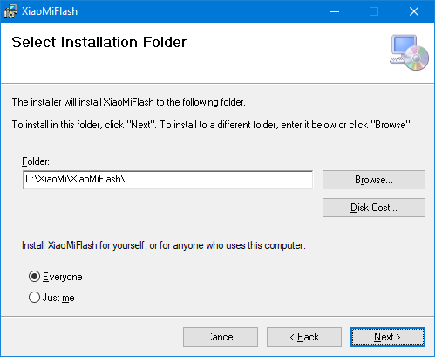Close the XiaoMiFlash setup window
435x357 pixels.
(414, 11)
